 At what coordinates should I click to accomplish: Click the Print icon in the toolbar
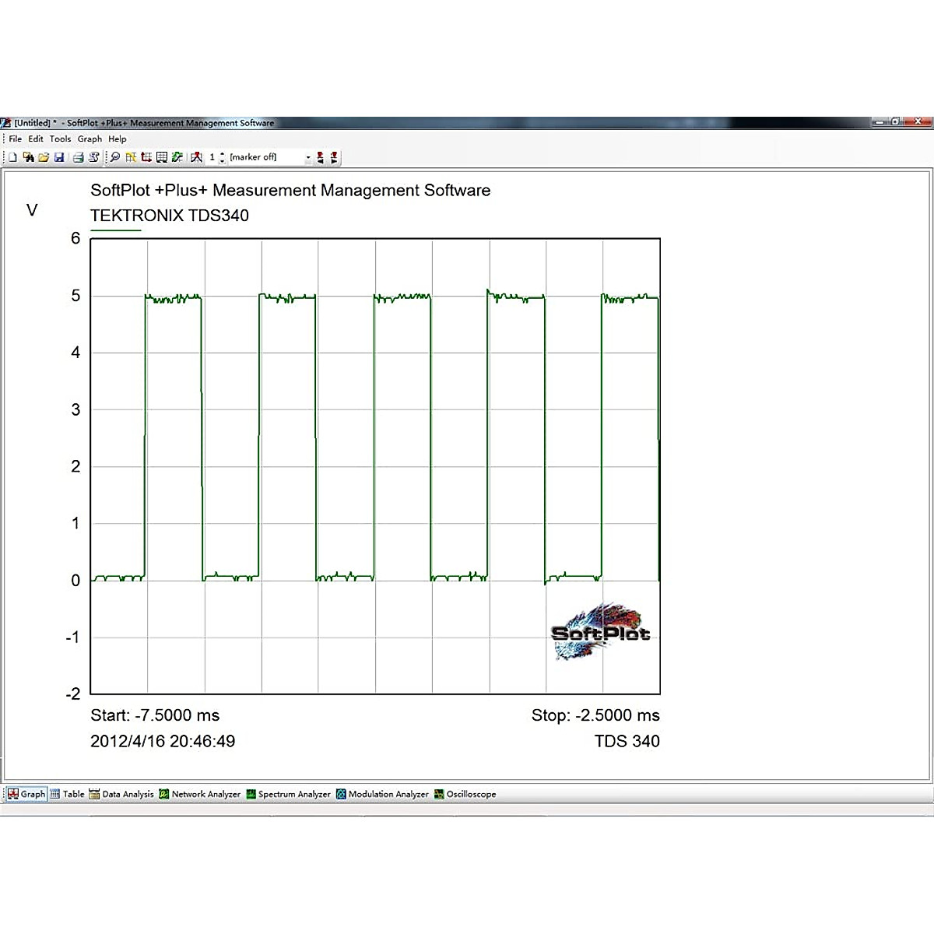(78, 157)
